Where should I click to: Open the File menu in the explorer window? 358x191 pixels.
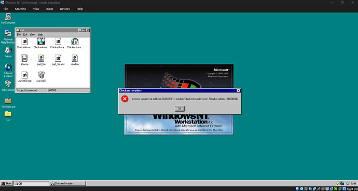pyautogui.click(x=19, y=34)
